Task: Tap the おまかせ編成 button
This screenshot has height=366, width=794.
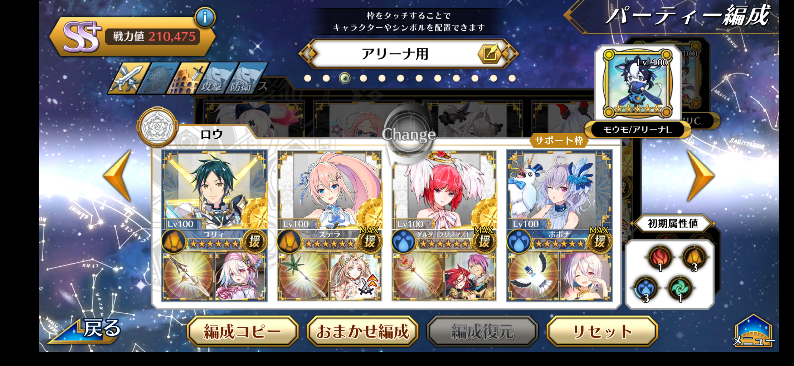Action: click(x=362, y=331)
